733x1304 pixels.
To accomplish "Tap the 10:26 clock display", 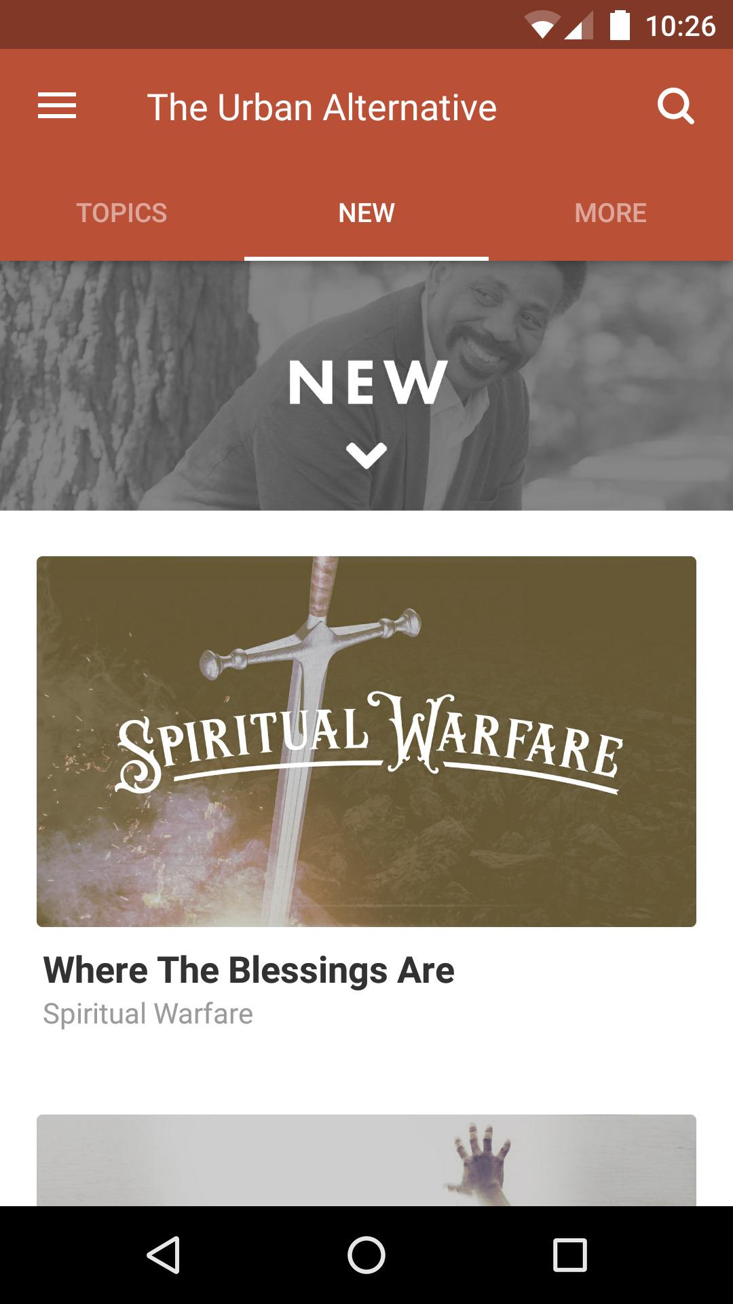I will (680, 26).
